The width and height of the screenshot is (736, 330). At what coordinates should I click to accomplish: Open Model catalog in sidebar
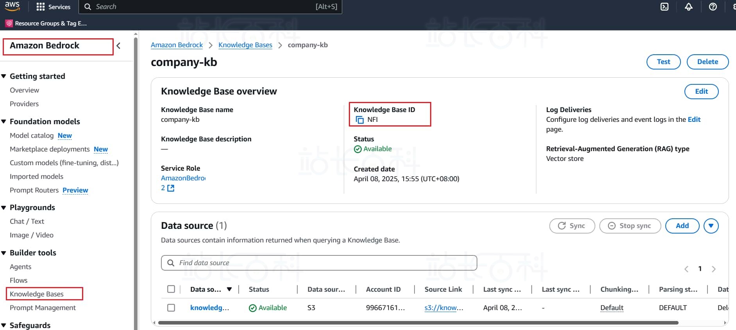[32, 136]
